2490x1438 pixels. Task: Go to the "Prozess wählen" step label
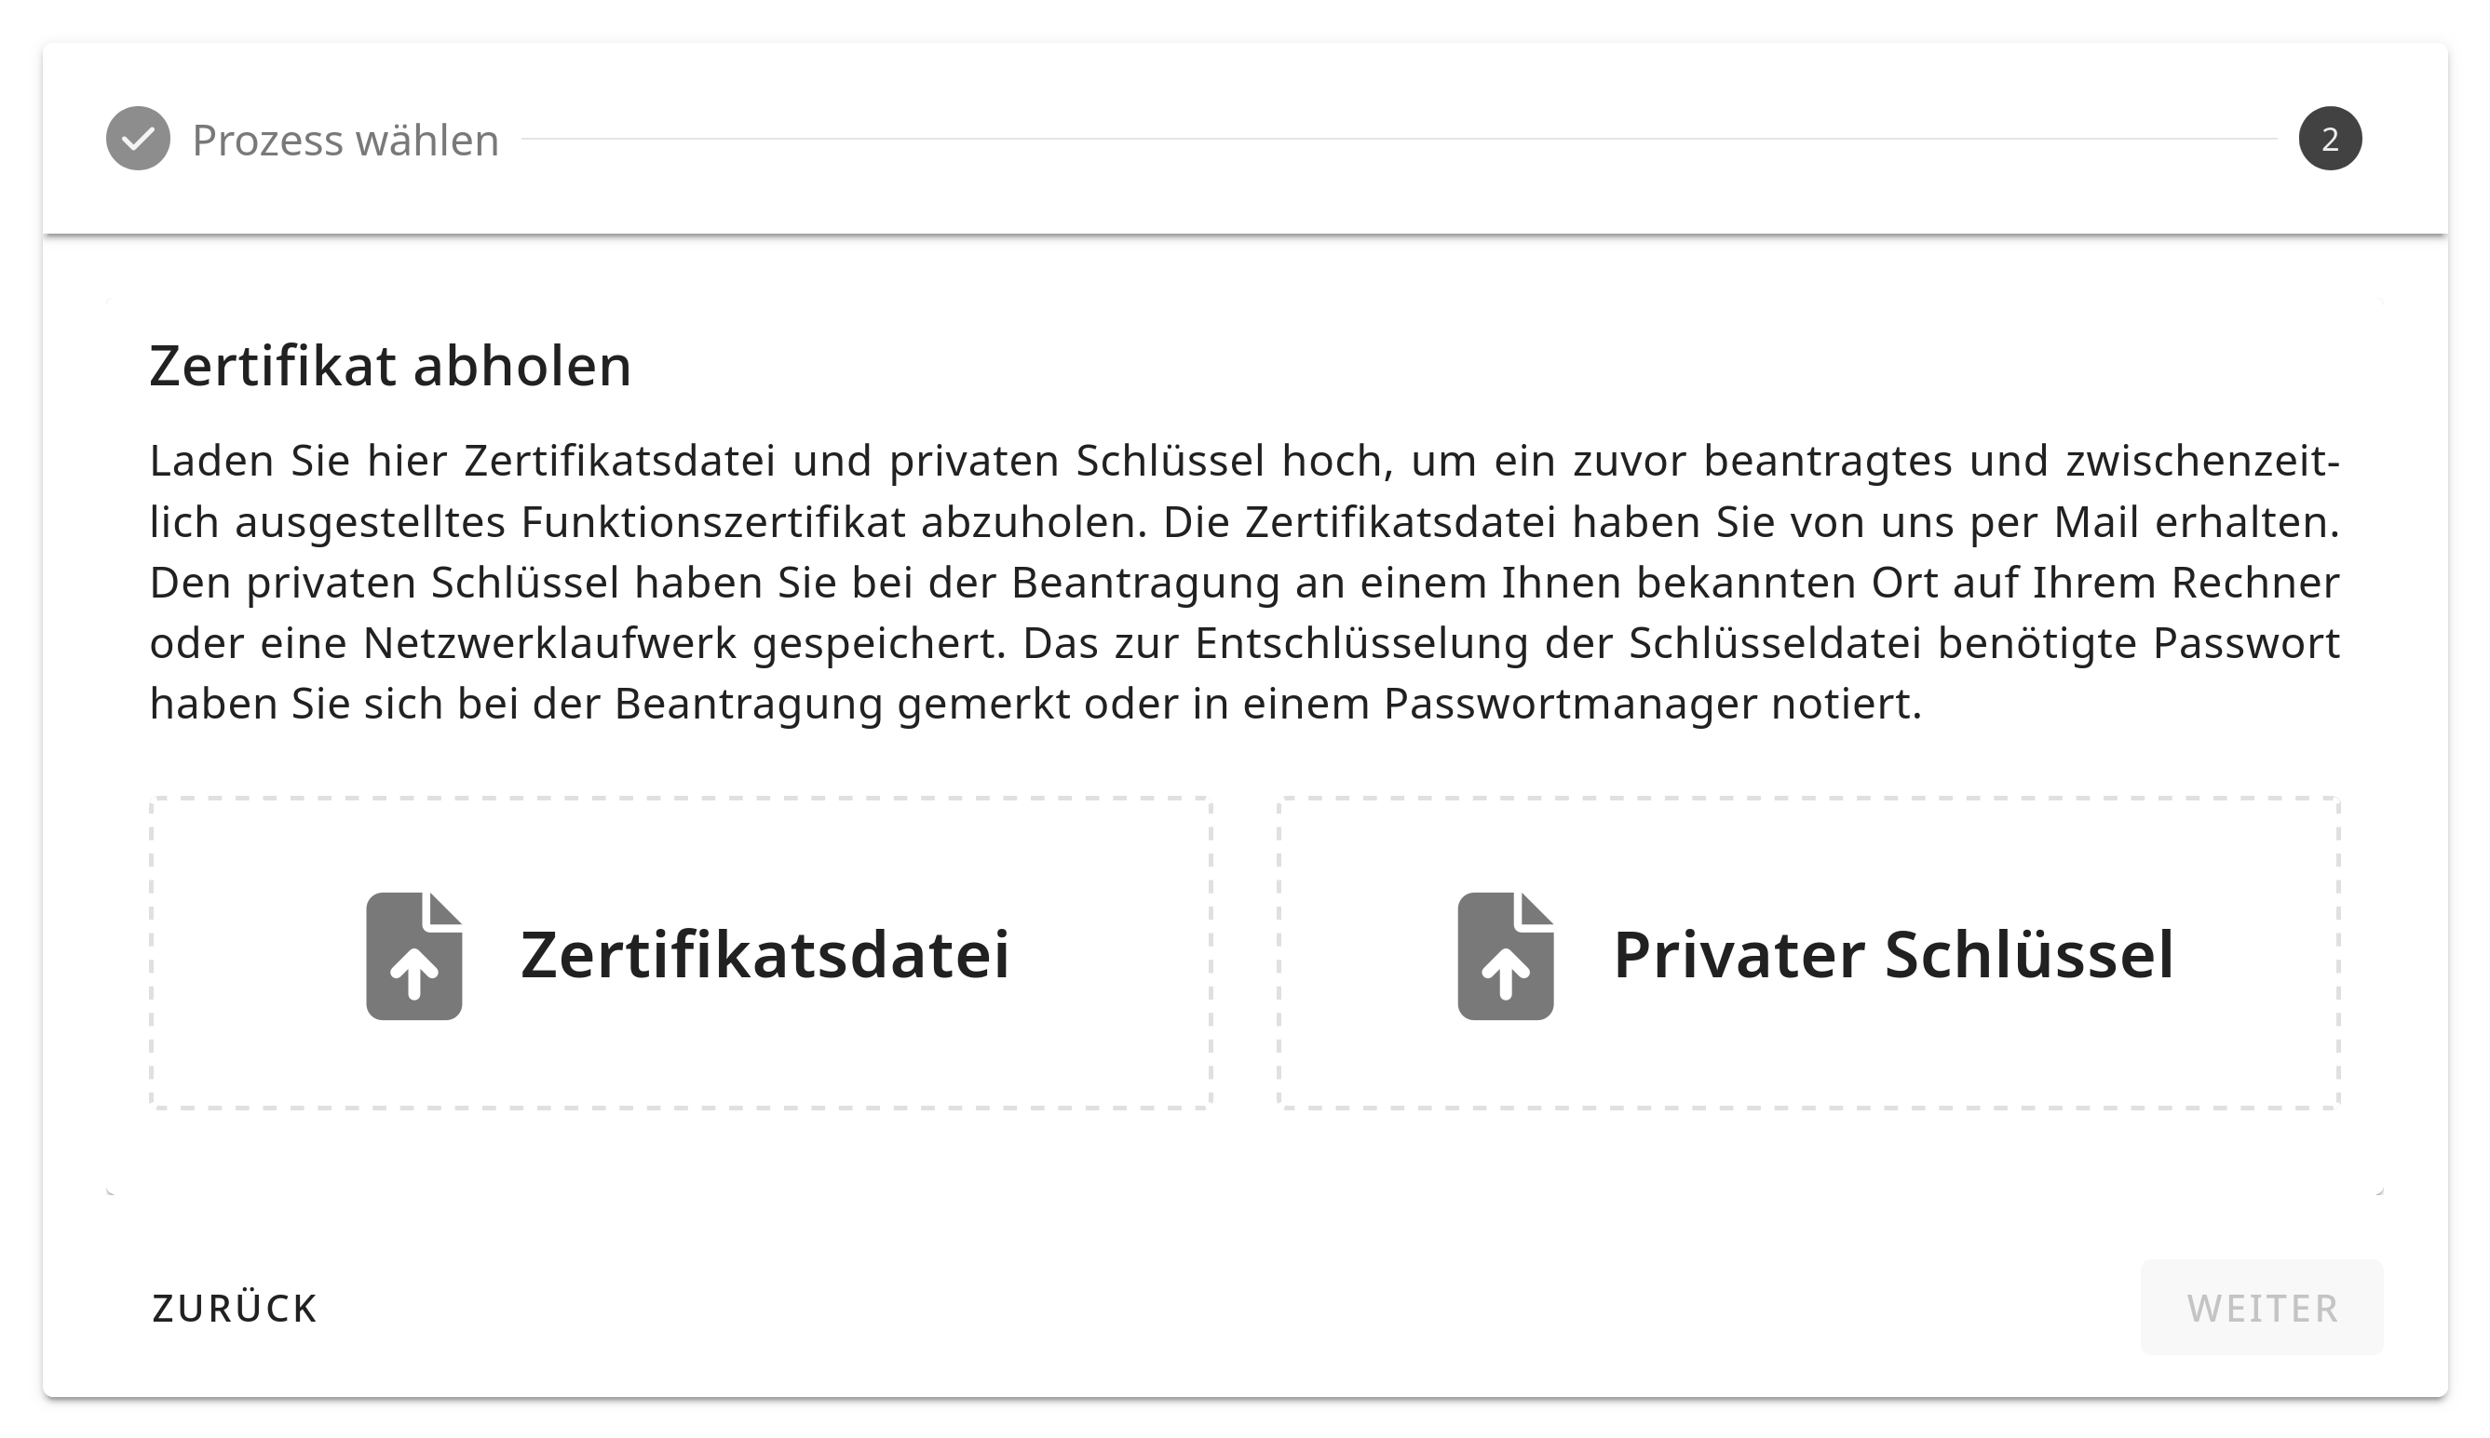click(x=345, y=141)
